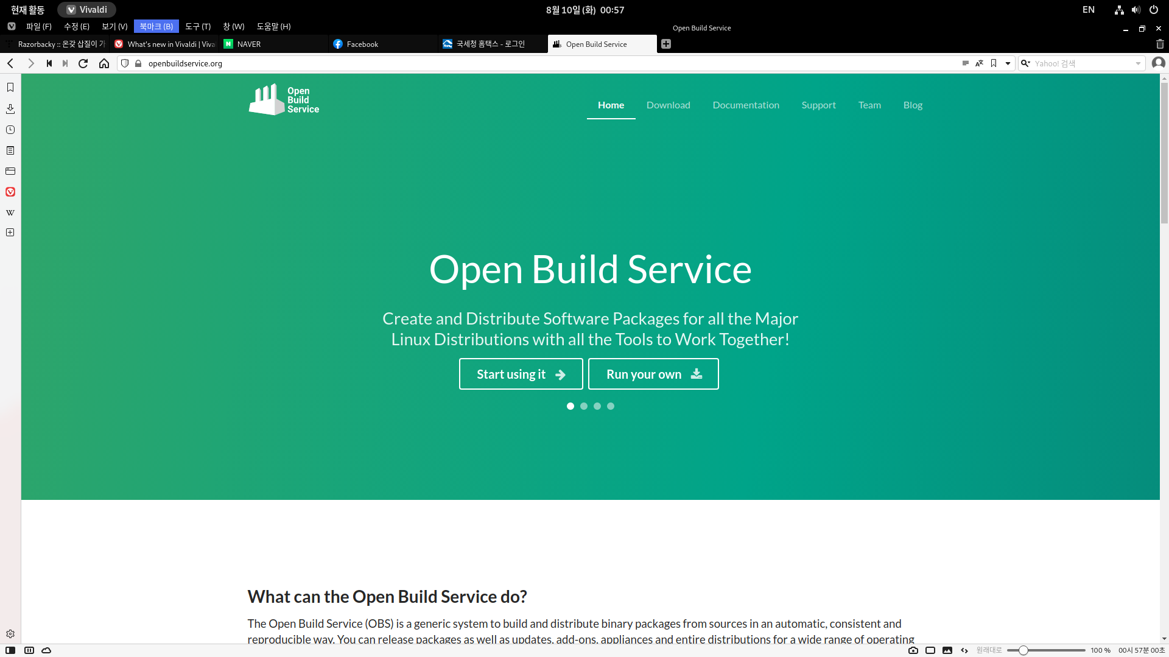Screen dimensions: 1169x657
Task: Open the 파일 (F) menu
Action: (x=38, y=27)
